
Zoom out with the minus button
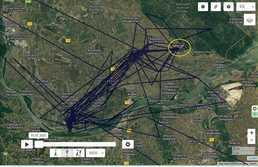[x=251, y=140]
